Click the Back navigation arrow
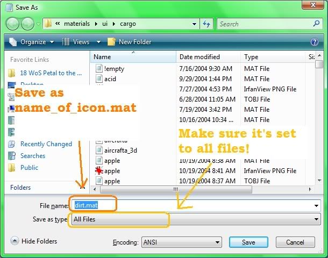The image size is (328, 258). (x=12, y=24)
